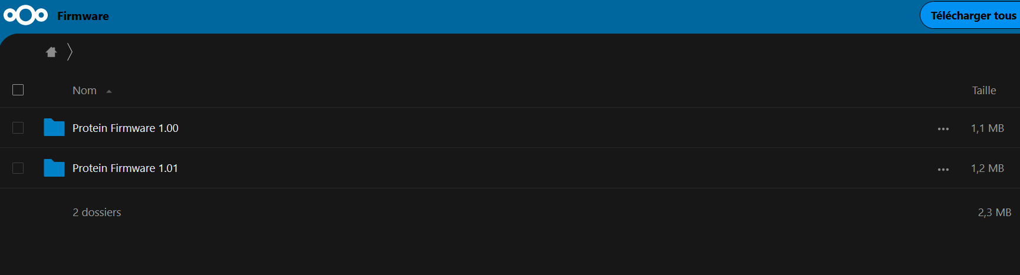Screen dimensions: 1020x275
Task: Tick the select-all checkbox in the header
Action: click(x=18, y=90)
